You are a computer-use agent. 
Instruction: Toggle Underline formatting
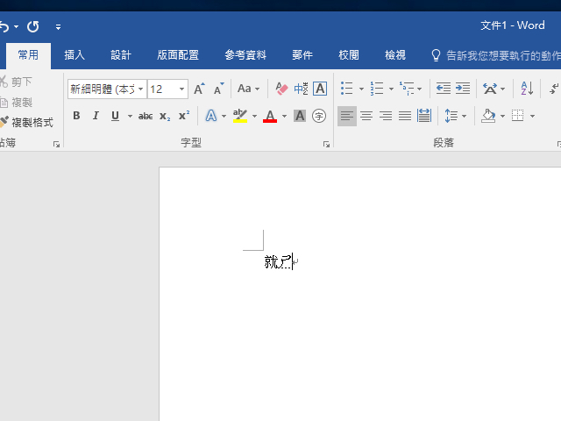tap(115, 116)
